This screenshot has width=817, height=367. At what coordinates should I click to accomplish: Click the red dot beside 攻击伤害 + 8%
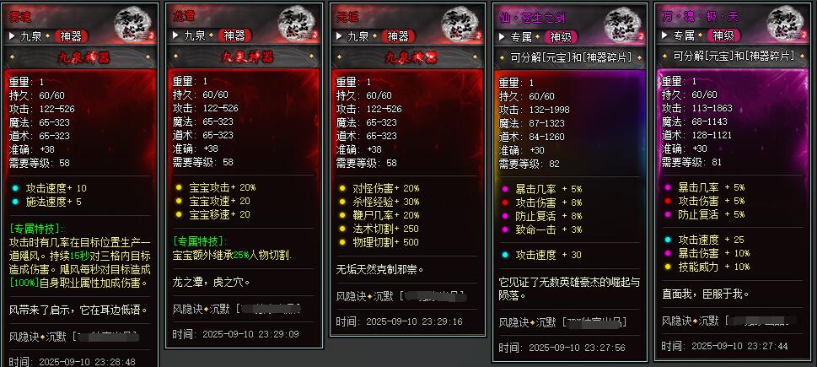tap(504, 202)
